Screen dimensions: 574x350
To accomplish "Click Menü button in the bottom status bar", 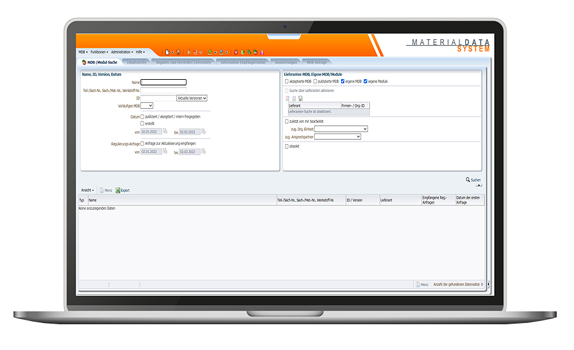I will click(422, 284).
